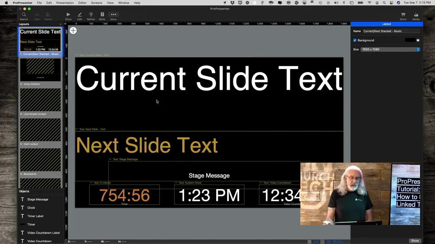Expand new layout with the plus button above Layouts

pos(60,24)
